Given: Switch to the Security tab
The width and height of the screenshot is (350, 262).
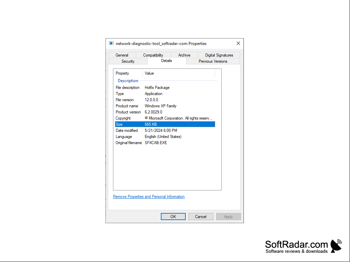Looking at the screenshot, I should [x=128, y=61].
